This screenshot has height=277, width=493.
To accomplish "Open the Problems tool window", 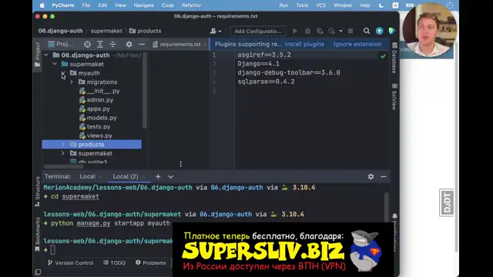I will coord(151,263).
